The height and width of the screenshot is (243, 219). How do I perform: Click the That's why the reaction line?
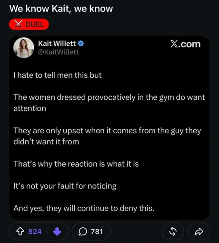[x=76, y=164]
